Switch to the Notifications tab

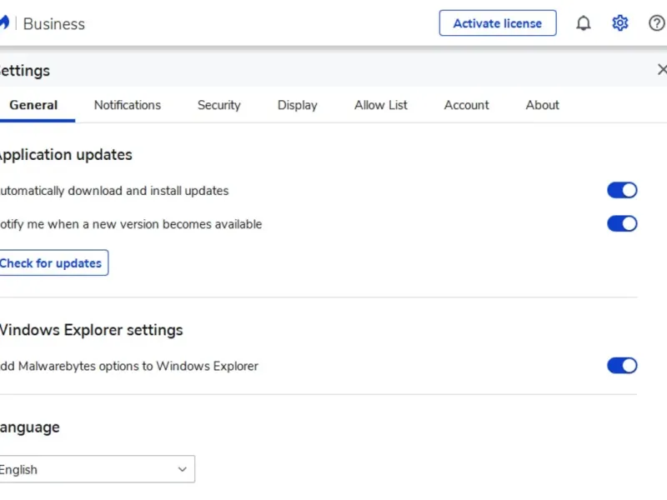(128, 105)
